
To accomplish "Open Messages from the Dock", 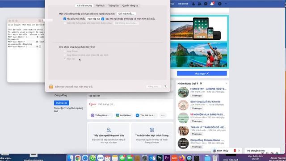I will click(x=122, y=158).
